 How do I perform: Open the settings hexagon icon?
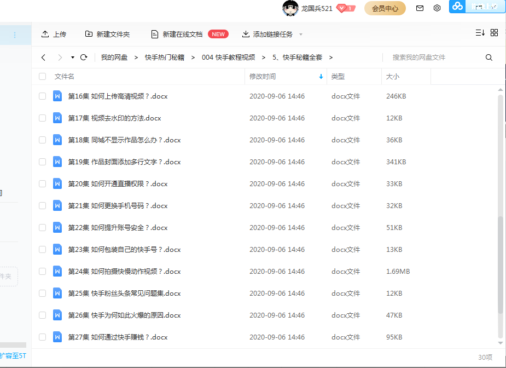click(x=437, y=8)
